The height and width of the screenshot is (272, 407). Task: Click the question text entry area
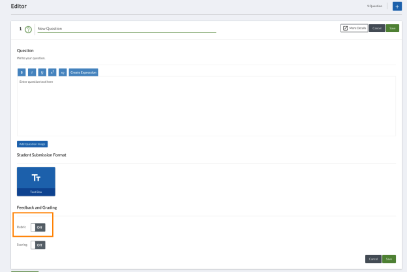pyautogui.click(x=206, y=106)
